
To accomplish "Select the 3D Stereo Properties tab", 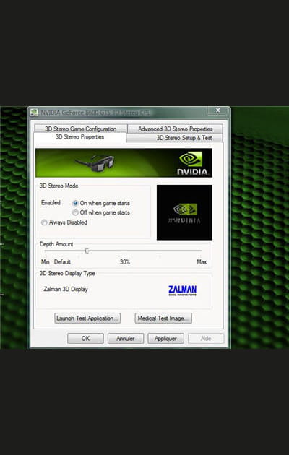I will tap(79, 137).
